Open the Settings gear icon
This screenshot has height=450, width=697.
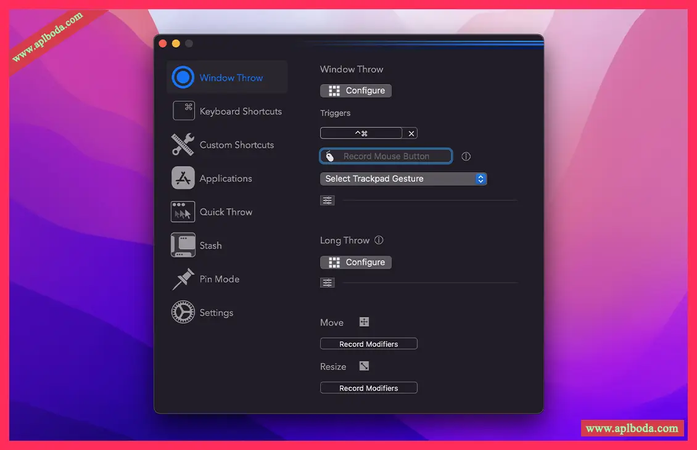183,313
